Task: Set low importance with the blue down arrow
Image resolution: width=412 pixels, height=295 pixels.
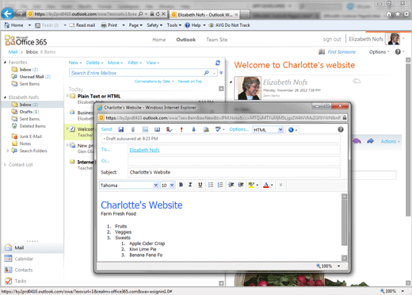Action: [x=193, y=129]
